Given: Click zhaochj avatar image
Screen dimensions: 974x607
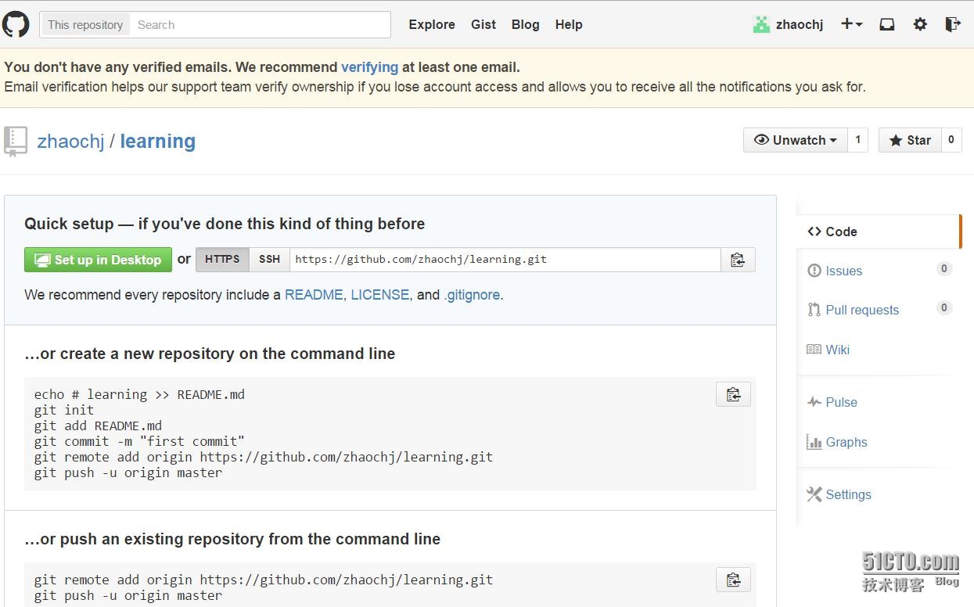Looking at the screenshot, I should coord(761,24).
